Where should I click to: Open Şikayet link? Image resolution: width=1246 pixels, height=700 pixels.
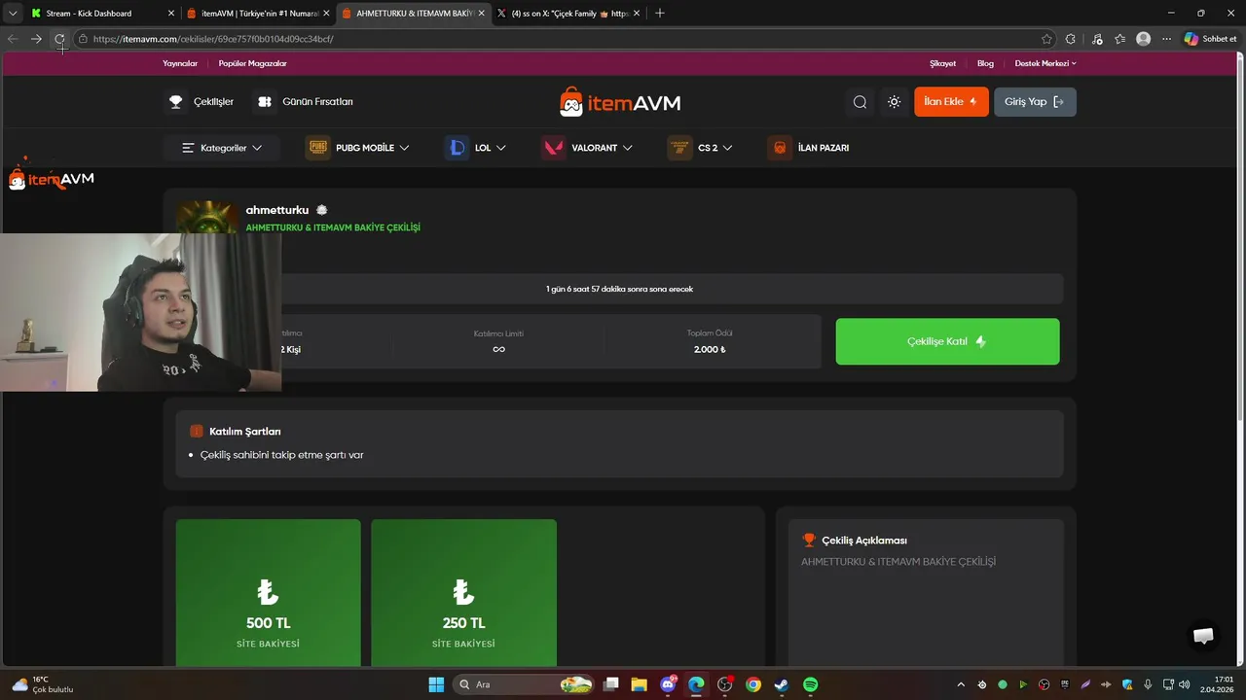(x=942, y=63)
